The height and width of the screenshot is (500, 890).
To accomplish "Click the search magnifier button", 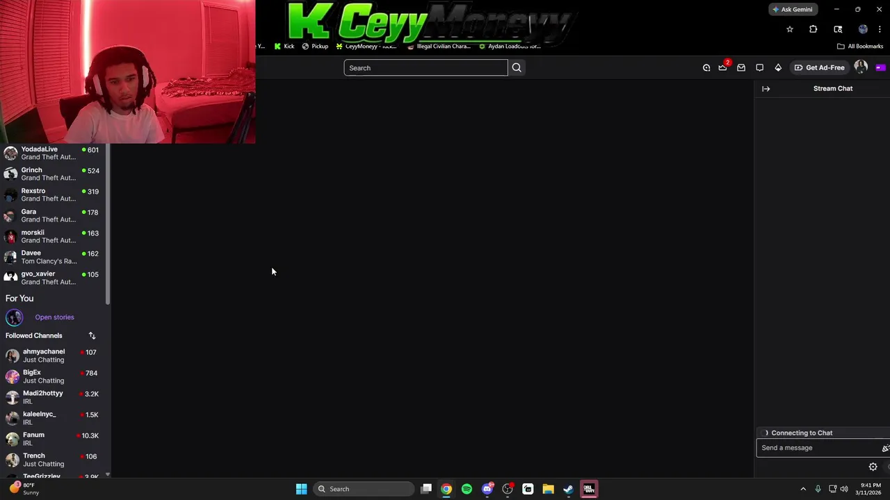I will 517,67.
